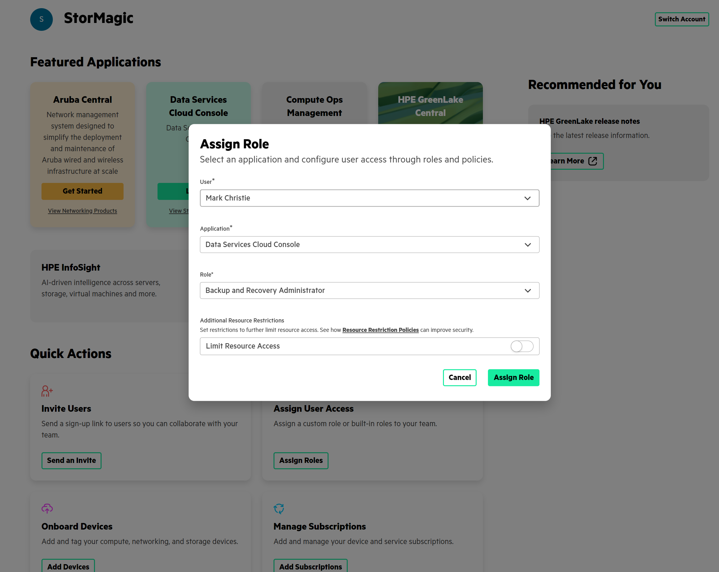Open the Compute Ops Management card
The image size is (719, 572).
tap(314, 103)
